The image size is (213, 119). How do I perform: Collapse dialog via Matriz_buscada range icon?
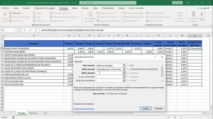[x=124, y=69]
